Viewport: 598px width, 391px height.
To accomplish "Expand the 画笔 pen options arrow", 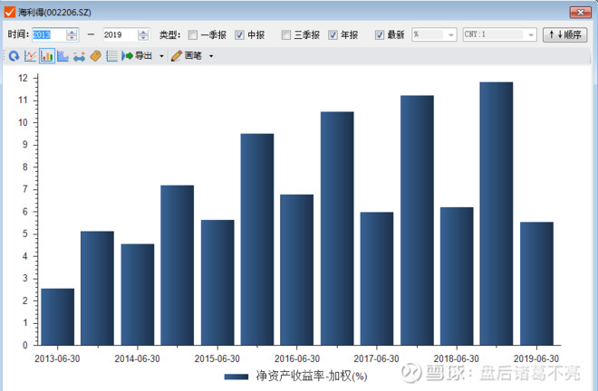I will 211,56.
